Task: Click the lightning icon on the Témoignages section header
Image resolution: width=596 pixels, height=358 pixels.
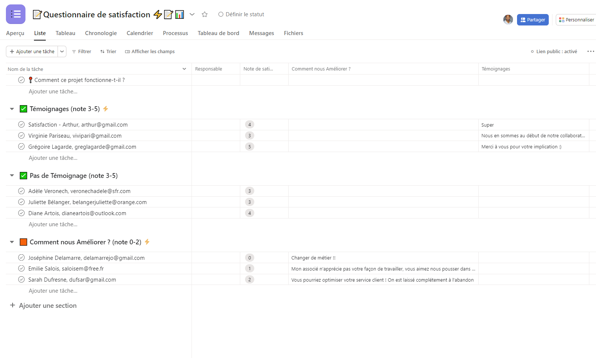Action: coord(105,109)
